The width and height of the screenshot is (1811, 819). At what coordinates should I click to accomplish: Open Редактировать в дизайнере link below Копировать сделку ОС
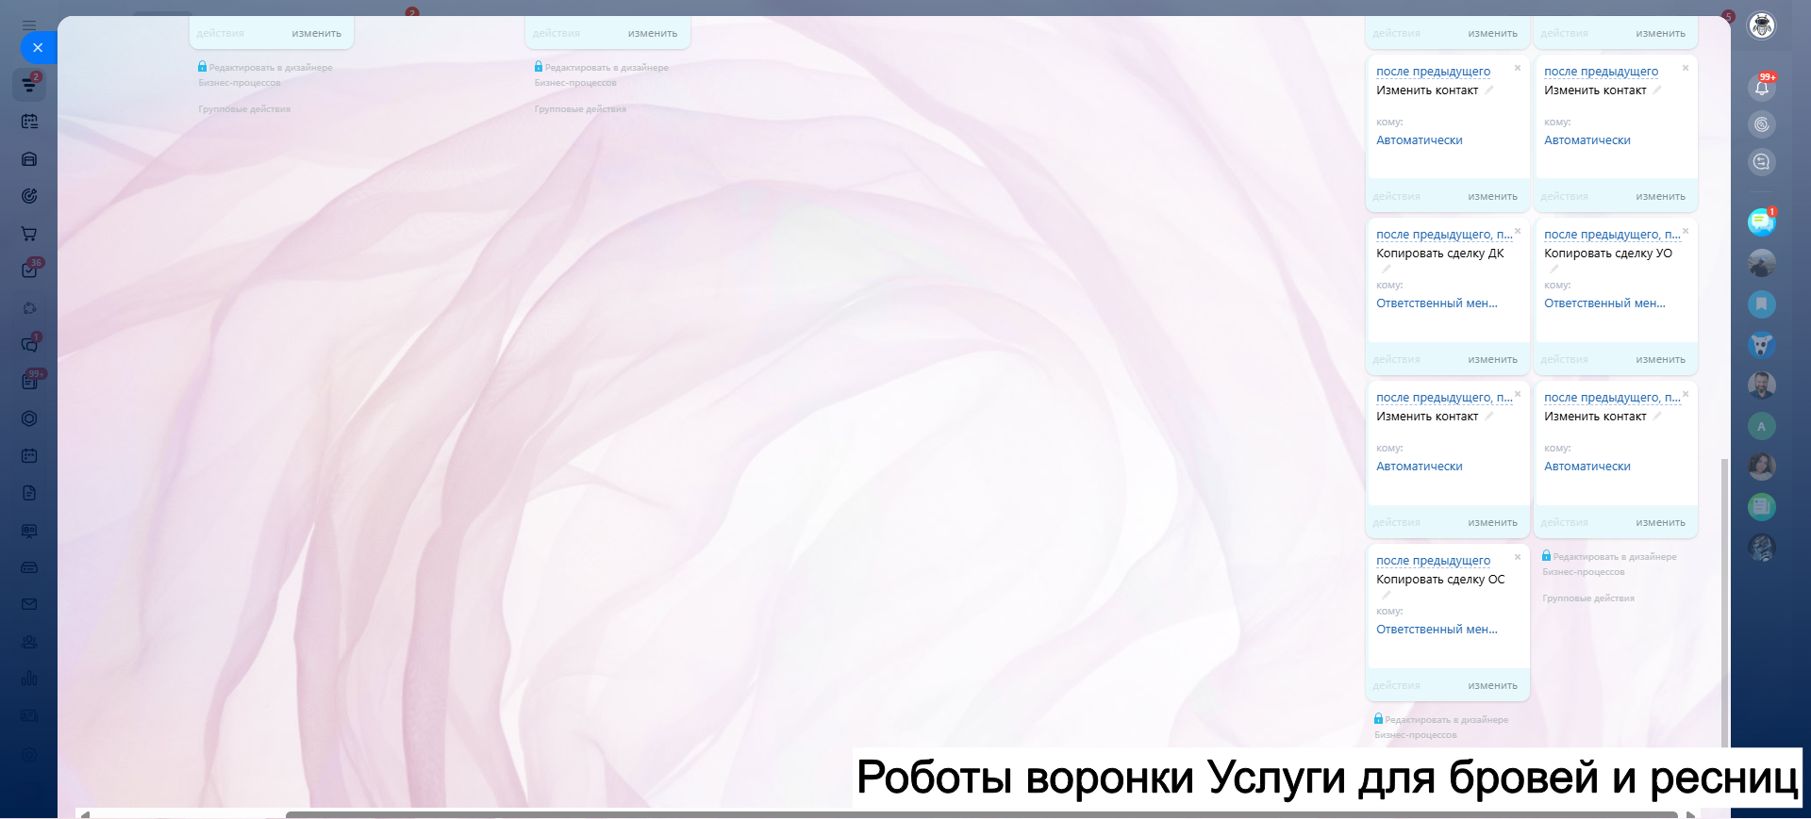(1441, 727)
